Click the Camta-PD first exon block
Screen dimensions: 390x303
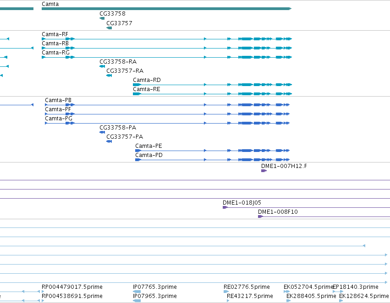pyautogui.click(x=138, y=160)
